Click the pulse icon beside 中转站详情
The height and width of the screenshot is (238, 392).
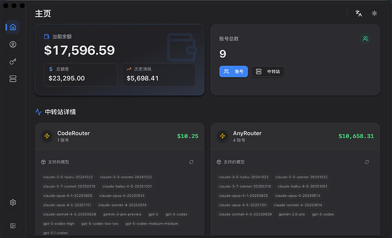pos(38,112)
